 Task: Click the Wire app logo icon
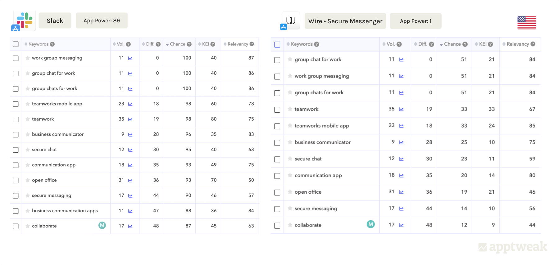pyautogui.click(x=291, y=21)
